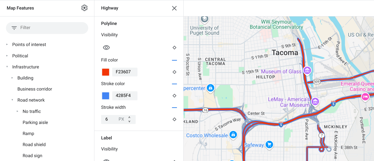Collapse the Road network group
The height and width of the screenshot is (161, 374).
[12, 100]
